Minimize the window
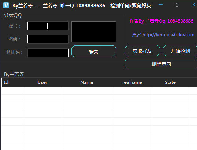Screen dimensions: 197x150 coord(161,5)
